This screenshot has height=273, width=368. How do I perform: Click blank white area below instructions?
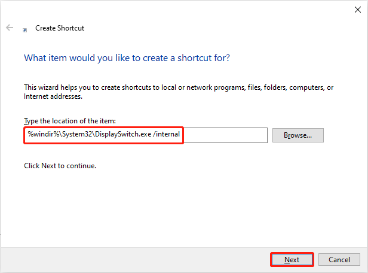pos(179,210)
